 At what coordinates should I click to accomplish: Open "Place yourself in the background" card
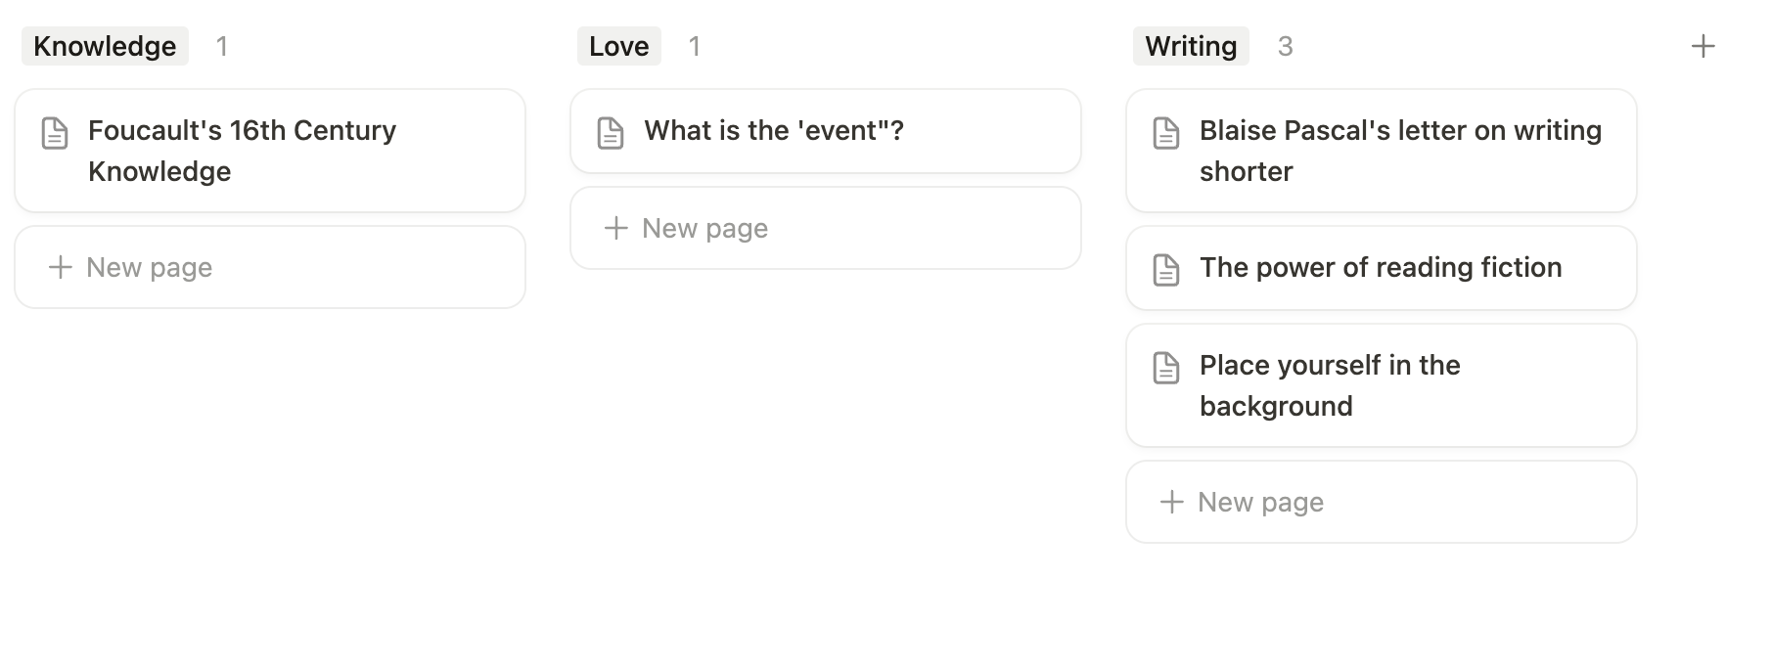coord(1330,385)
